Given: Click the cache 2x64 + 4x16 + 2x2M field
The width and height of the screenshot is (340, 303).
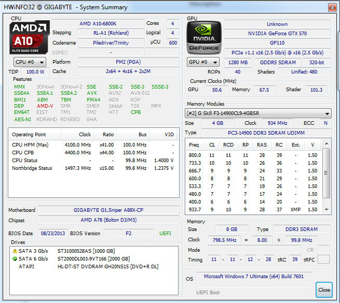Looking at the screenshot, I should tap(128, 71).
